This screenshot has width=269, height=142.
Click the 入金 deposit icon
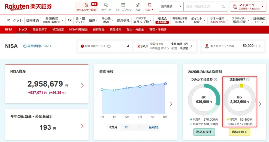point(138,5)
